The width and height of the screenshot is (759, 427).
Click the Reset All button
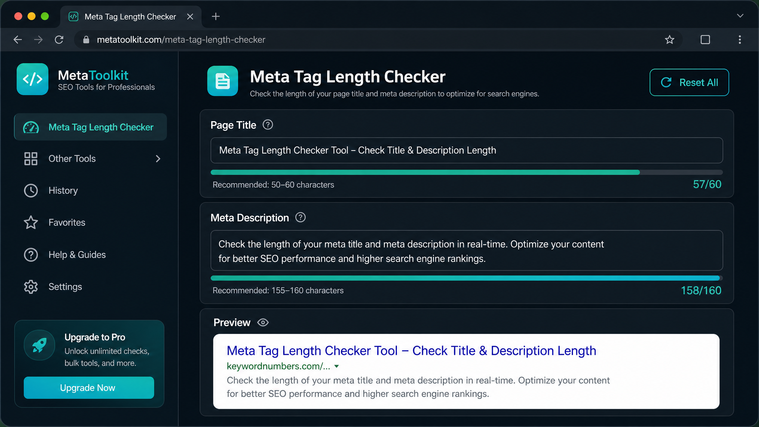[689, 82]
